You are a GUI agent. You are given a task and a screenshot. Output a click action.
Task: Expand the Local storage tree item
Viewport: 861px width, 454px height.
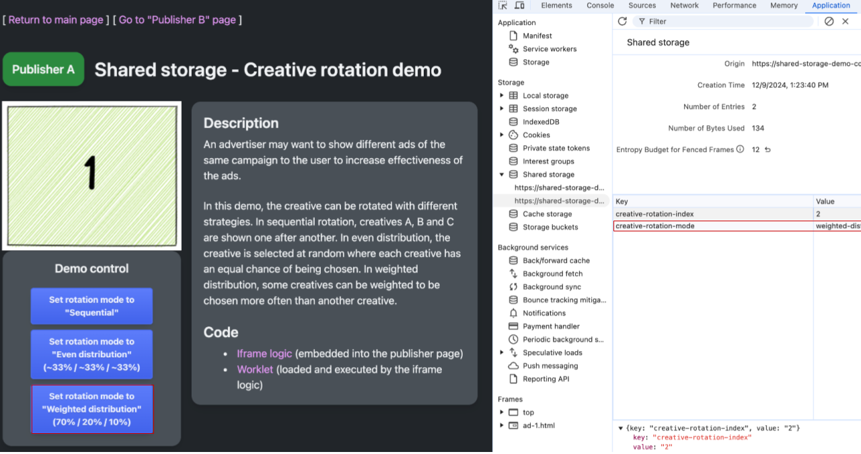coord(501,95)
